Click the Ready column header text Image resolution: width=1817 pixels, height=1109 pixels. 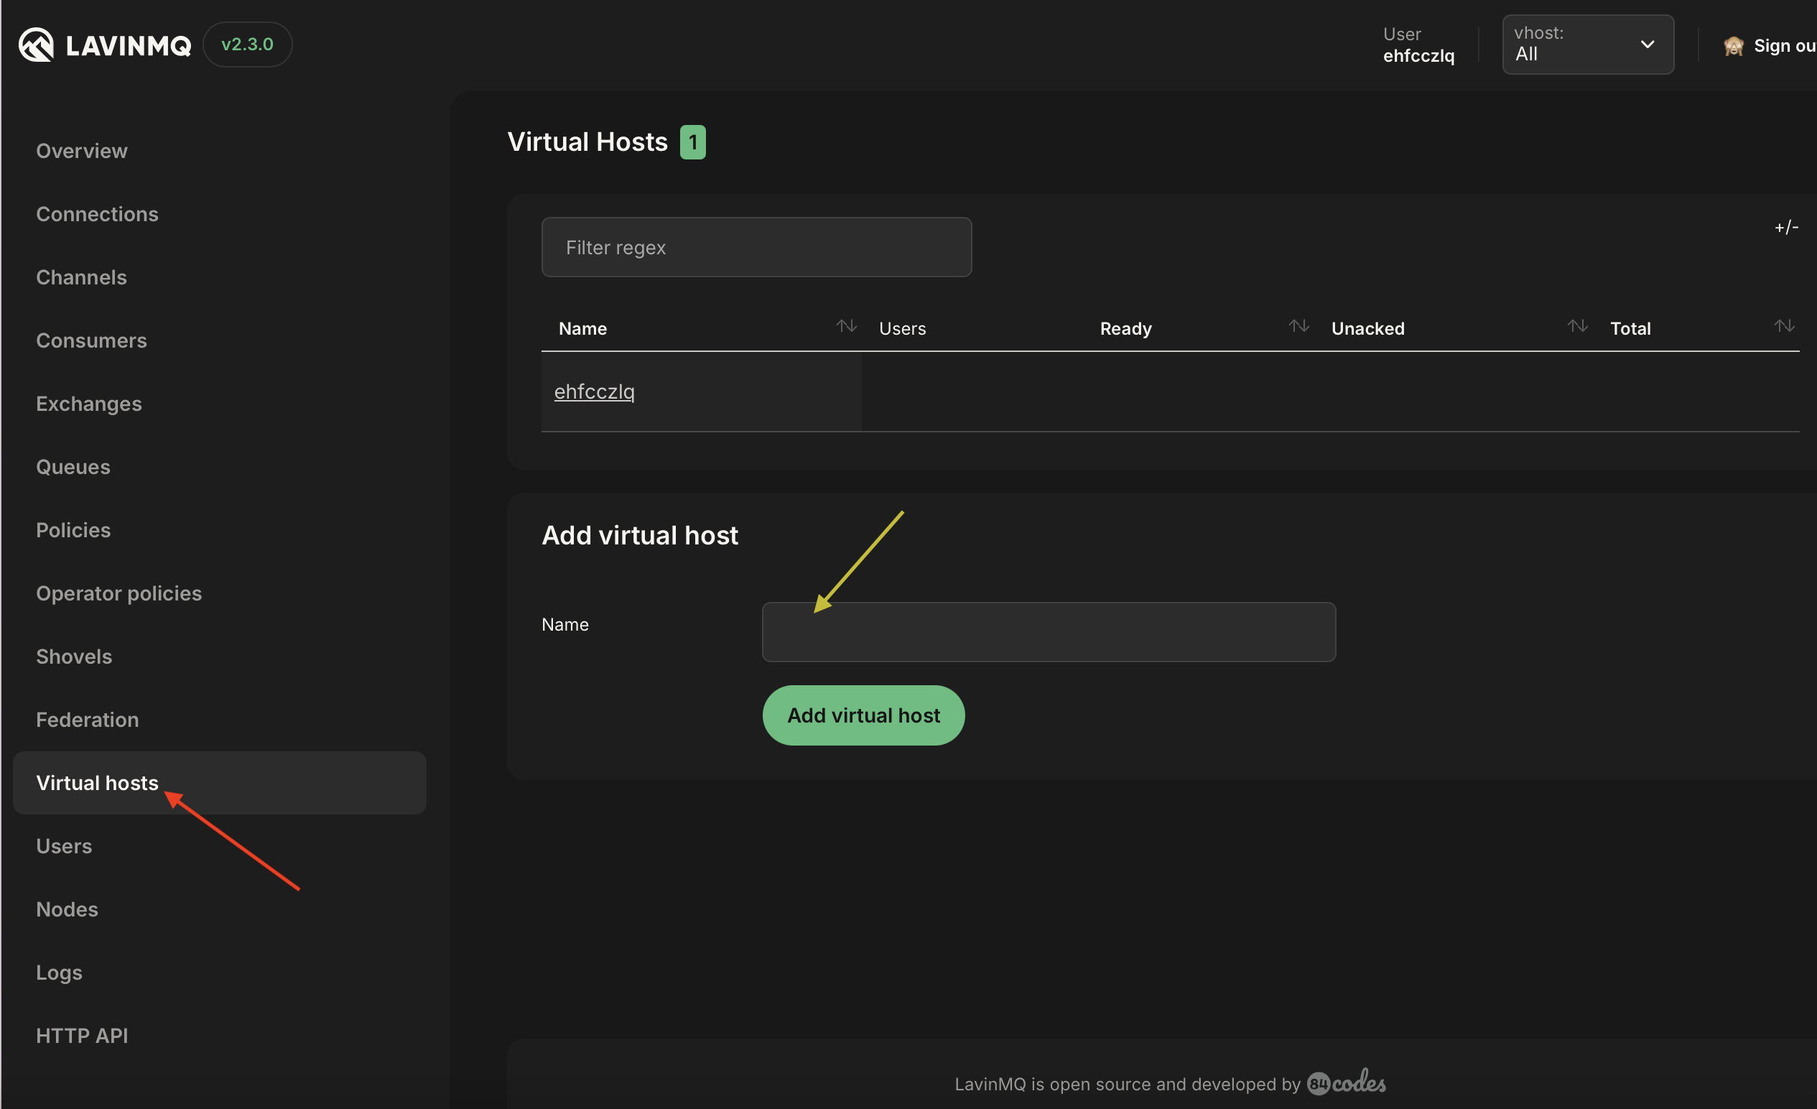click(1125, 329)
